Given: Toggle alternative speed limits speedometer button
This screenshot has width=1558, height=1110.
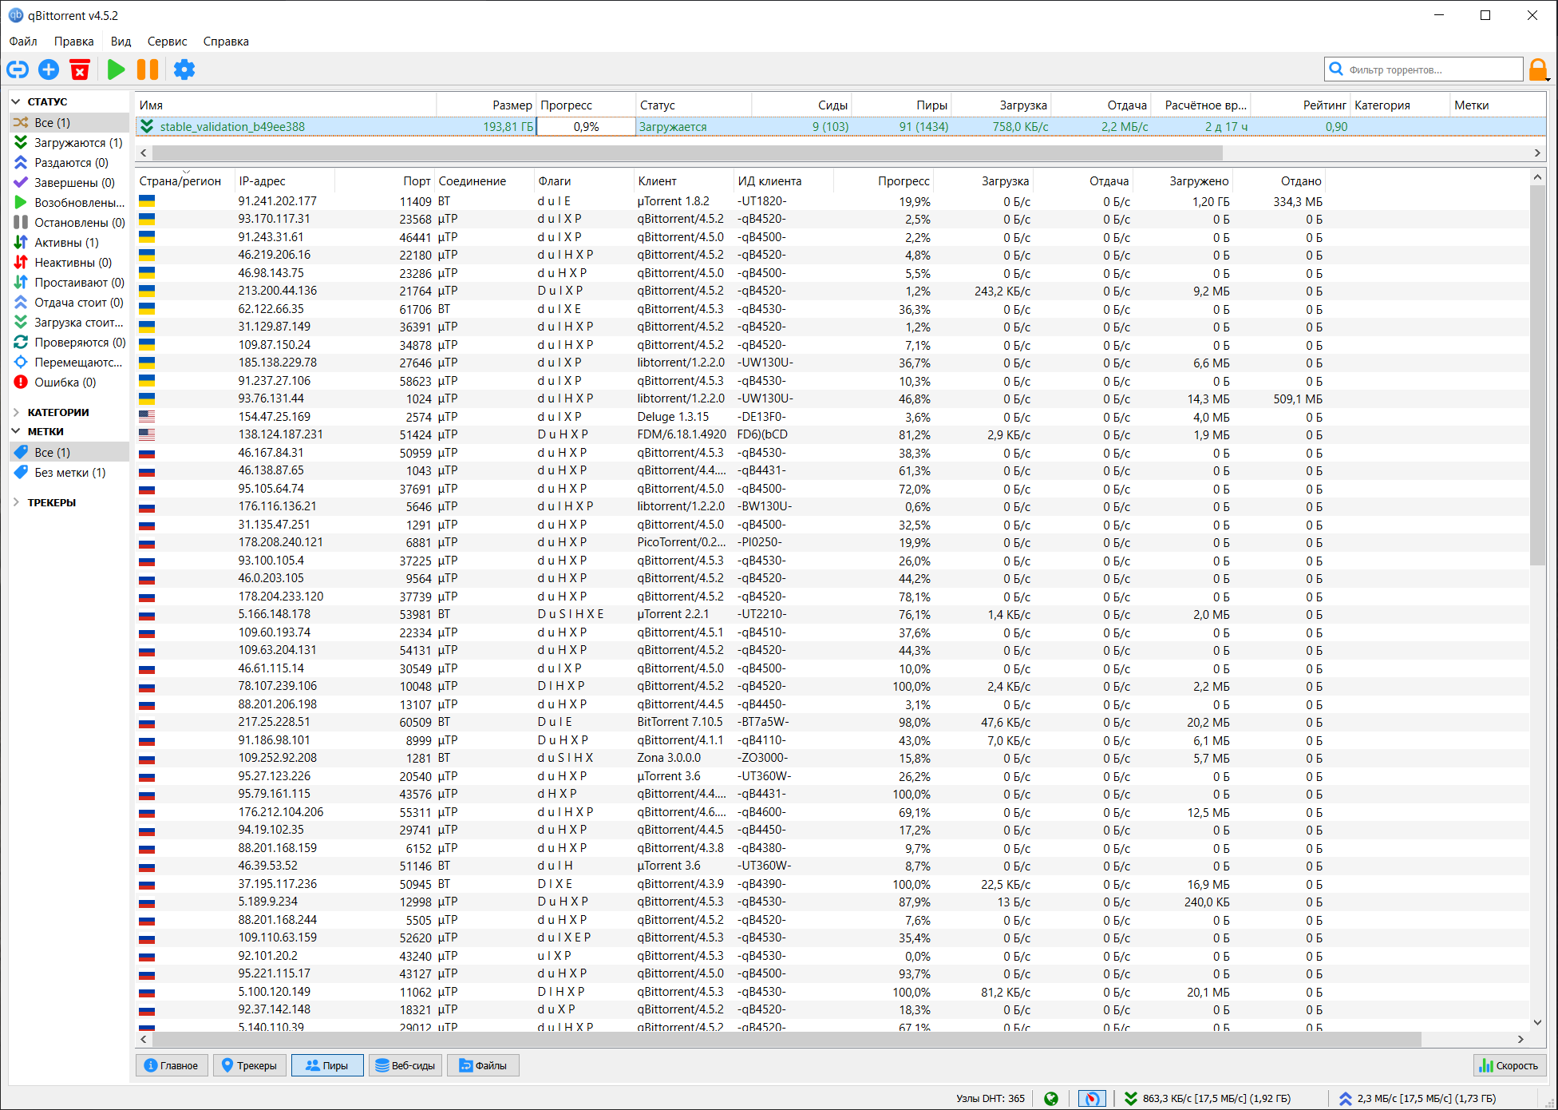Looking at the screenshot, I should pos(1092,1099).
